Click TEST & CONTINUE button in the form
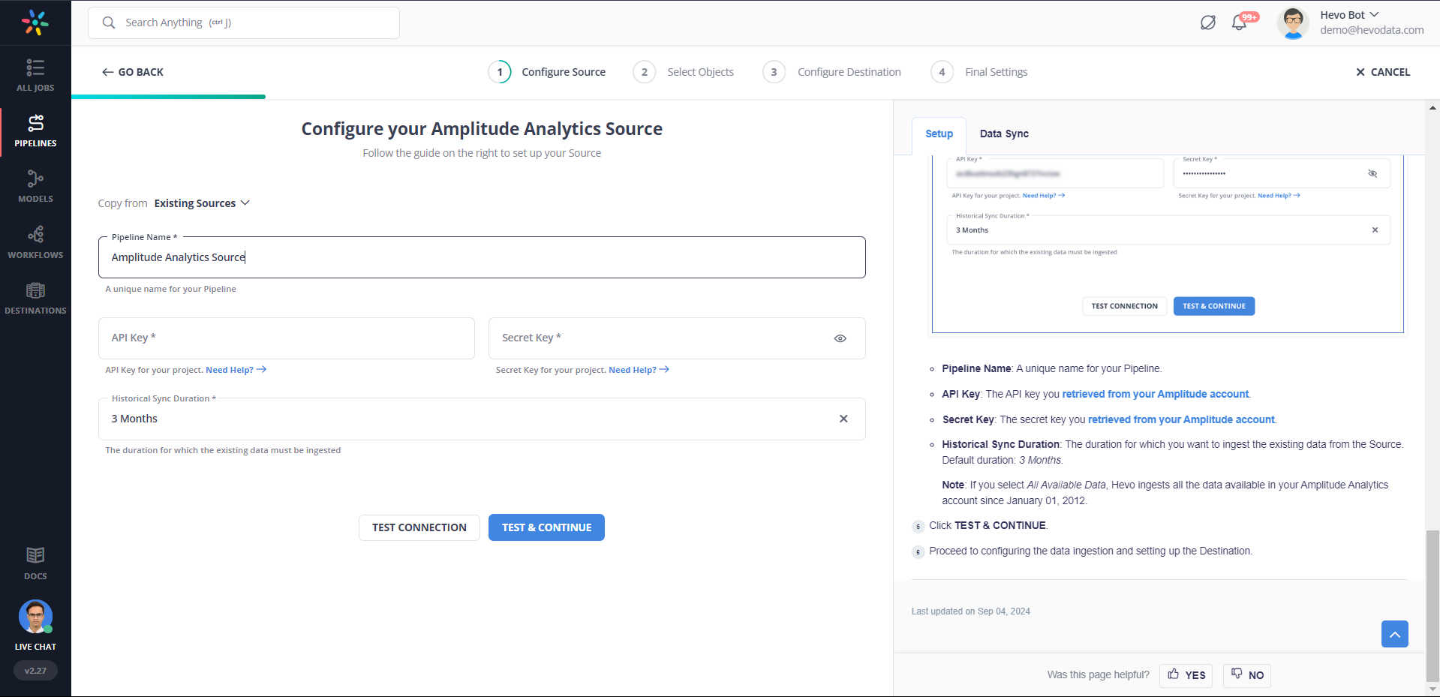The image size is (1440, 697). 546,527
